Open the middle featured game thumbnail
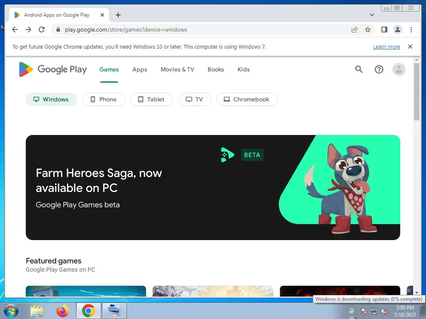 pos(213,291)
